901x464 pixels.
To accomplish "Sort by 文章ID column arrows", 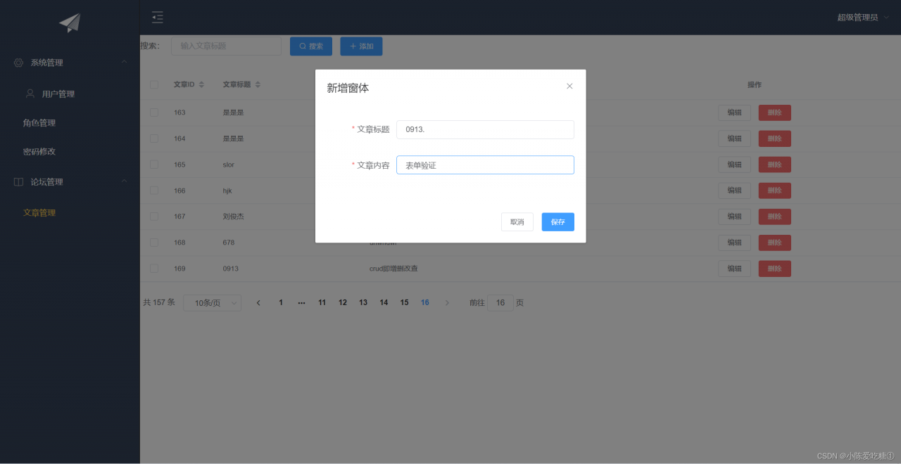I will coord(201,84).
